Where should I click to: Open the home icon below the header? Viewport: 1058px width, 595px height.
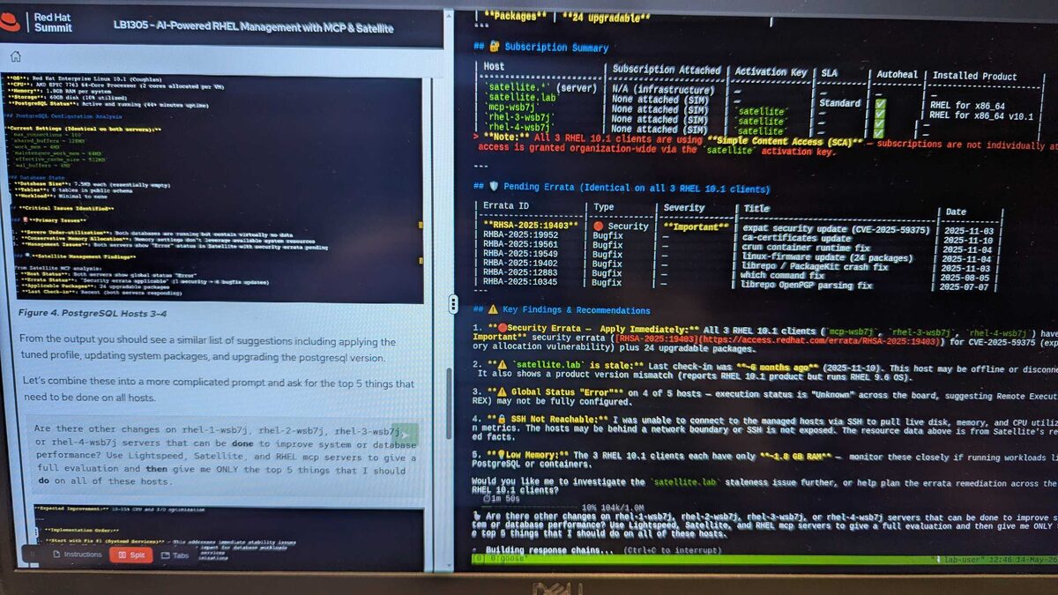point(15,56)
